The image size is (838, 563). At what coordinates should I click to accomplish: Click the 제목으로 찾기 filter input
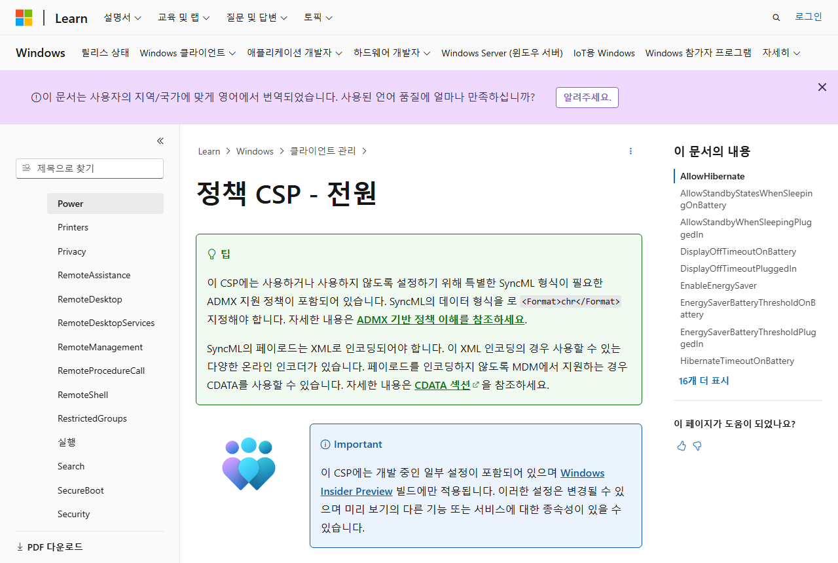[90, 168]
